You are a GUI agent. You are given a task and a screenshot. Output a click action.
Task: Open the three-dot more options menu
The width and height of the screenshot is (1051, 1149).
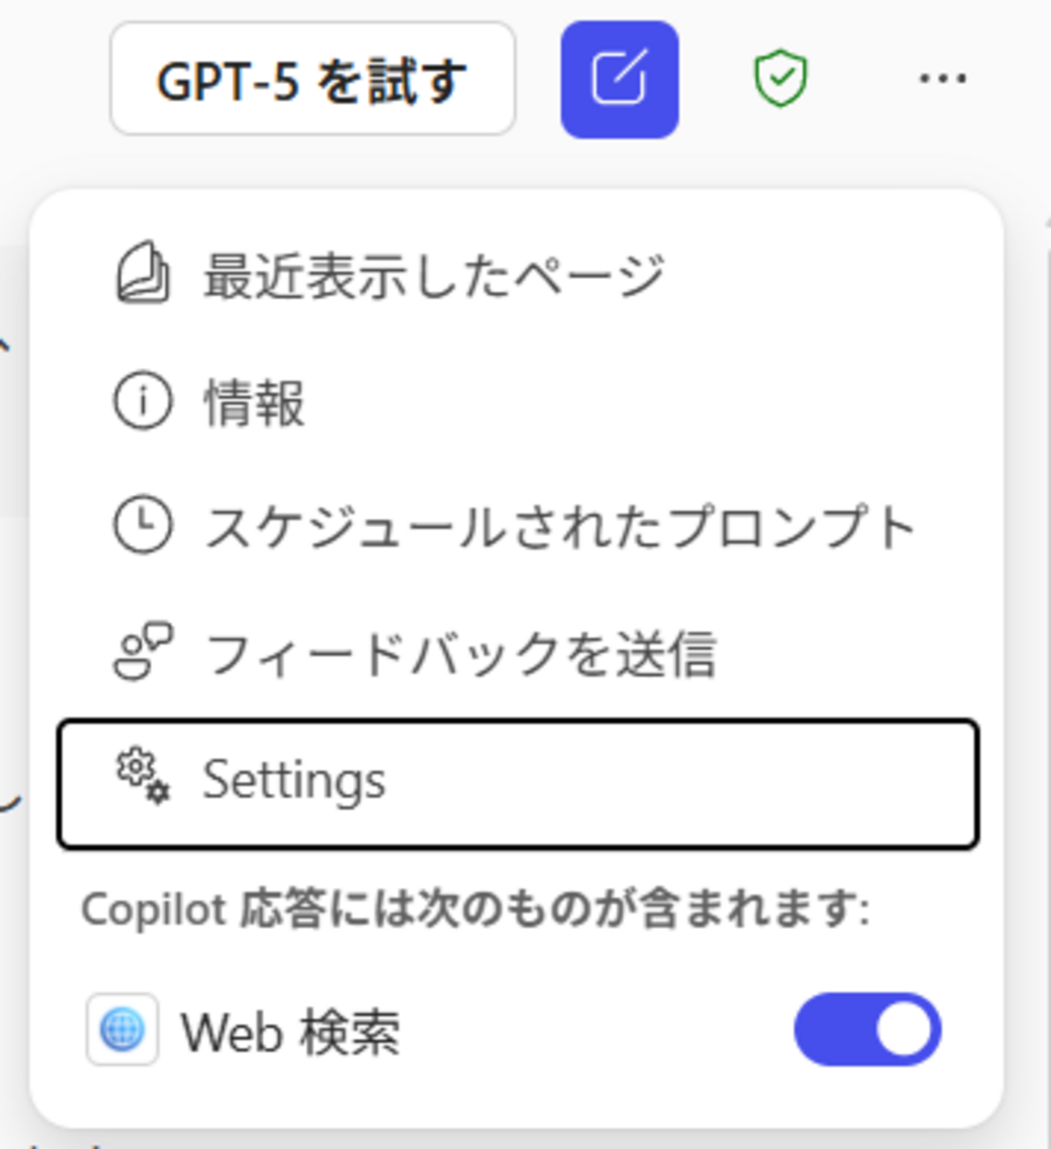943,79
